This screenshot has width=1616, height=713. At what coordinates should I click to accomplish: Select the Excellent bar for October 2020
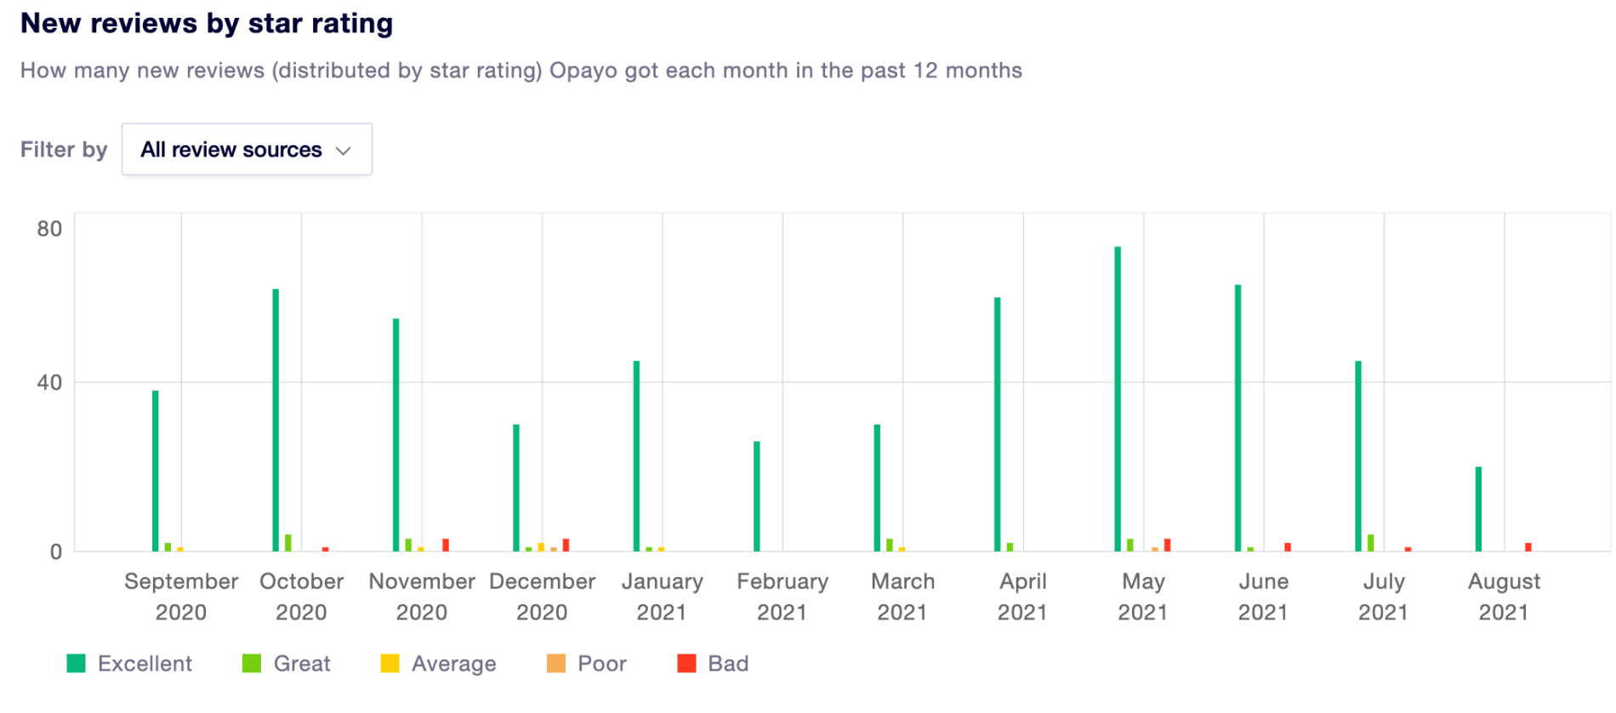coord(276,421)
